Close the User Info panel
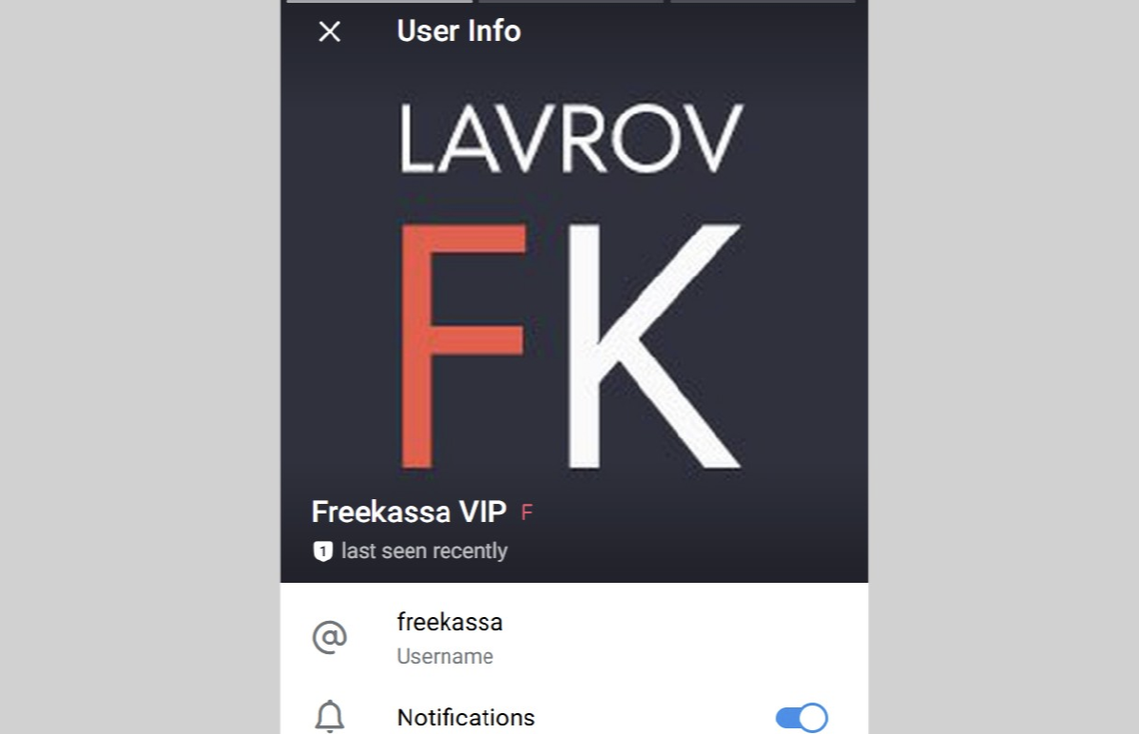This screenshot has height=734, width=1139. pos(330,31)
